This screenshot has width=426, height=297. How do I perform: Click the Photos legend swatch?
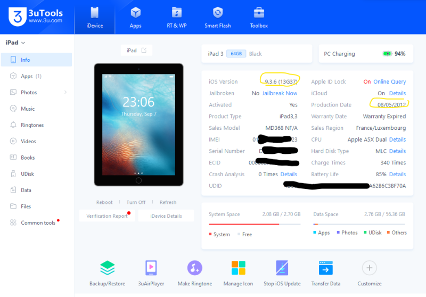point(338,233)
